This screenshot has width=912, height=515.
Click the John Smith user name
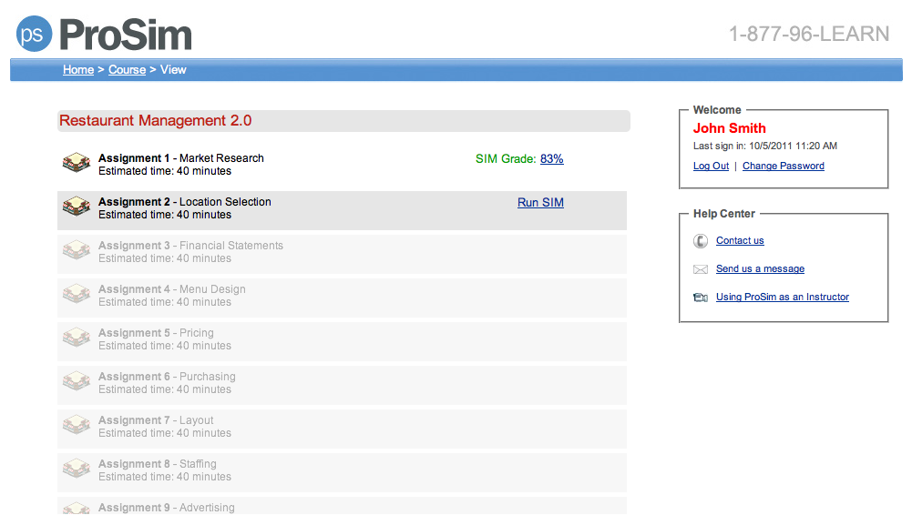730,128
